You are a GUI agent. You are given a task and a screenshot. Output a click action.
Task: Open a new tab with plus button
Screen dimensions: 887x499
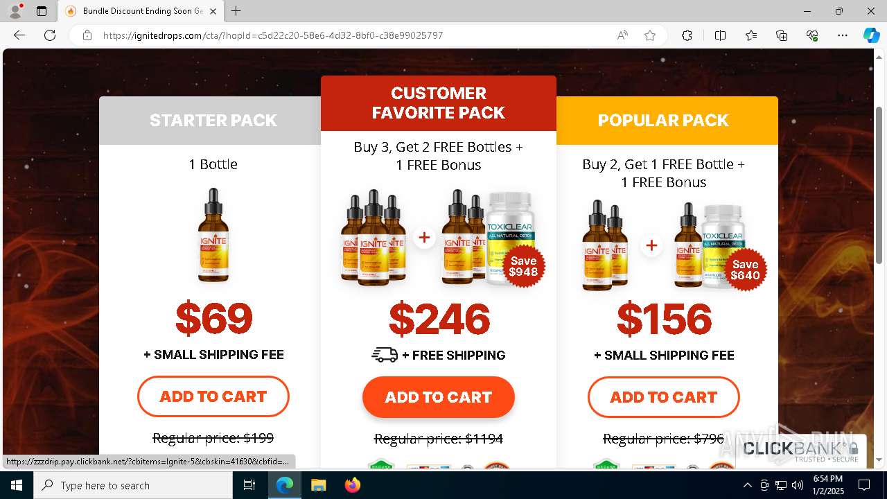click(236, 11)
